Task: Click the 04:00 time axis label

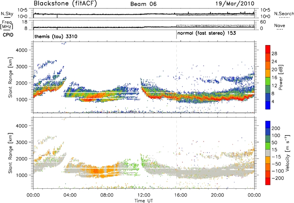Action: (70, 195)
